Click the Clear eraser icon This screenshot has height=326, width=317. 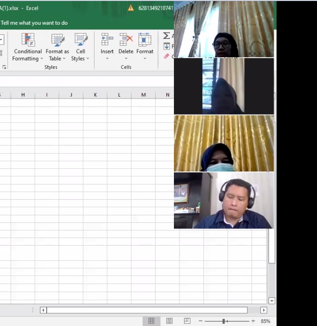166,56
